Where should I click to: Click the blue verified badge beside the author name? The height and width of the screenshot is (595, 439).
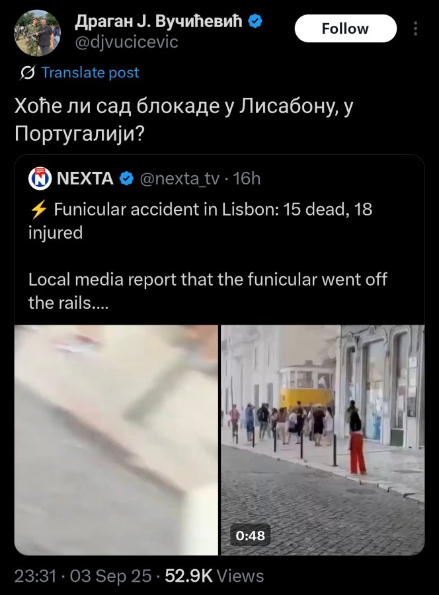(255, 21)
